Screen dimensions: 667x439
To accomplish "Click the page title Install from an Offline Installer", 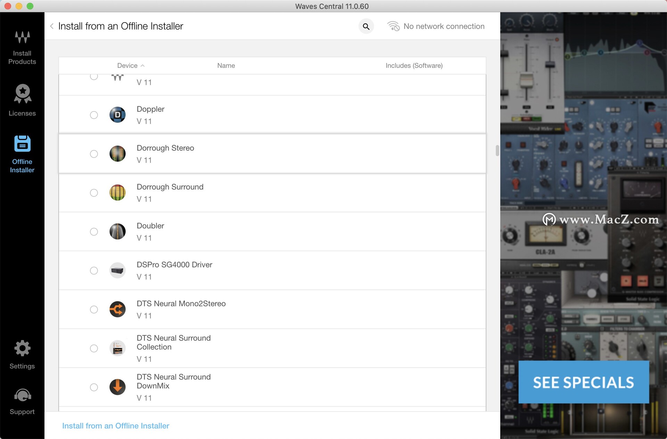I will coord(121,26).
